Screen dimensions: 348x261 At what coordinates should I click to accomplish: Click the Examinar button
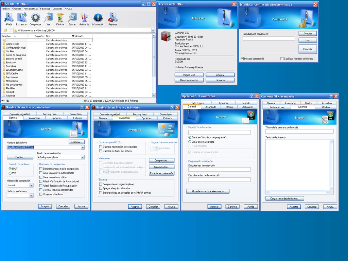pos(76,142)
